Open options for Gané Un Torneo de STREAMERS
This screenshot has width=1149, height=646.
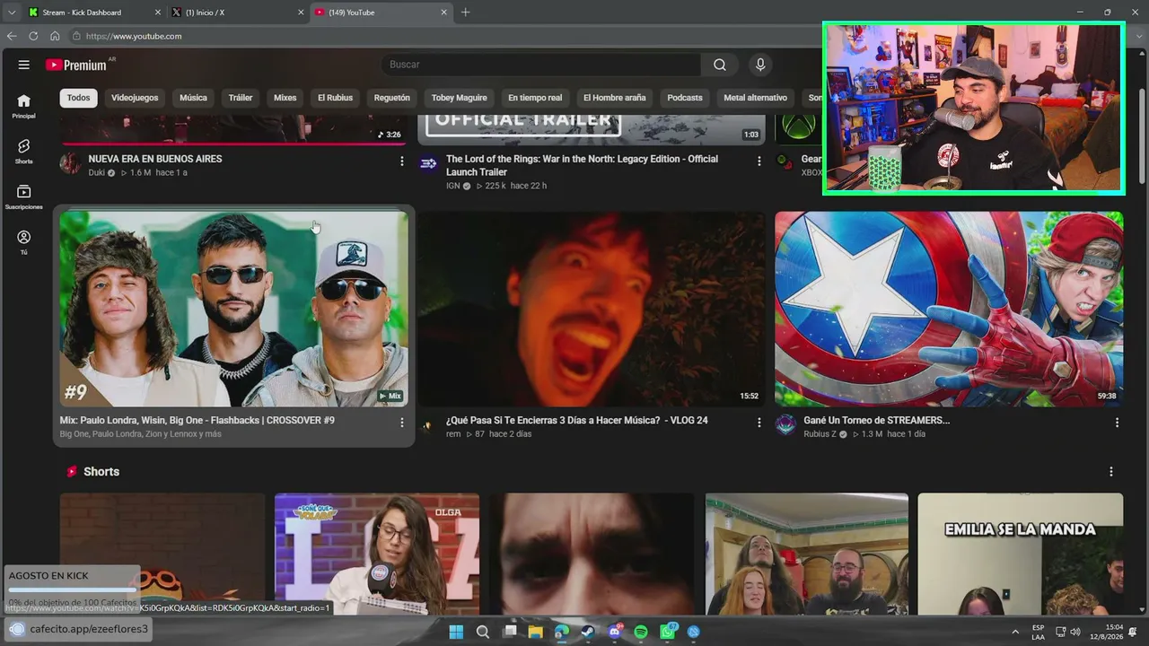[x=1117, y=423]
